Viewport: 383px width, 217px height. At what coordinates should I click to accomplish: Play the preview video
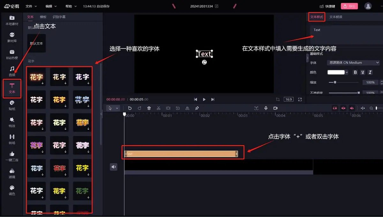pyautogui.click(x=204, y=99)
